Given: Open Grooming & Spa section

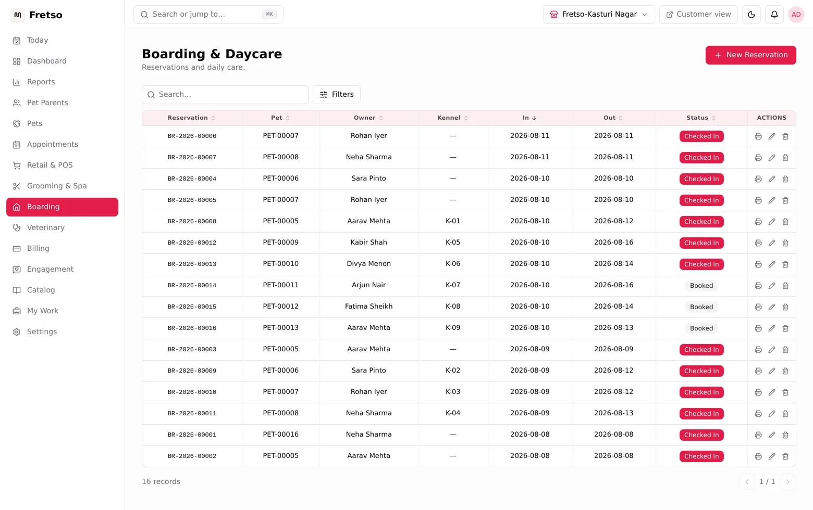Looking at the screenshot, I should (x=62, y=186).
